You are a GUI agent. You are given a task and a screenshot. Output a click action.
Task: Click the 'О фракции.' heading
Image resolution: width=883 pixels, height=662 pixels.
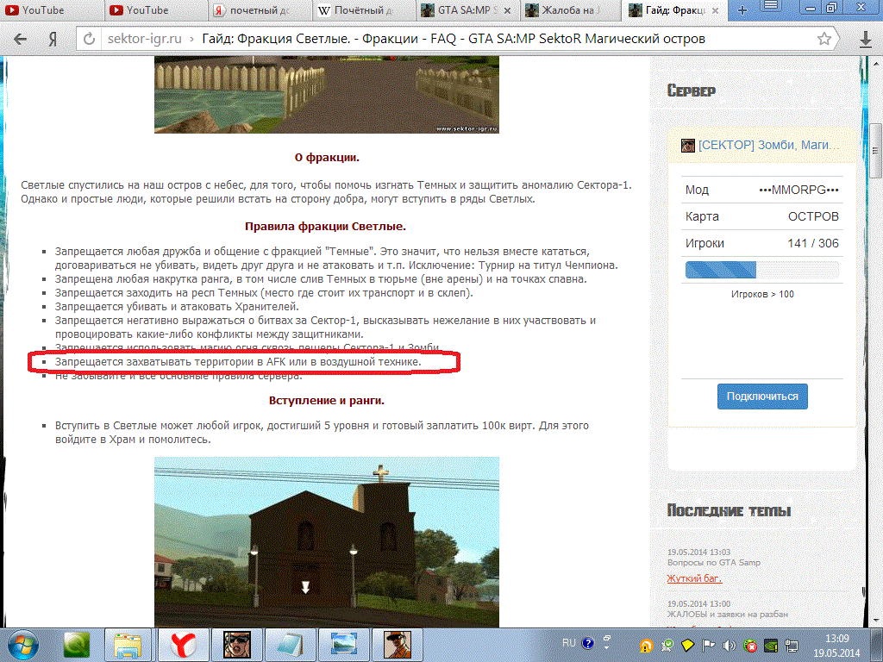[x=327, y=158]
